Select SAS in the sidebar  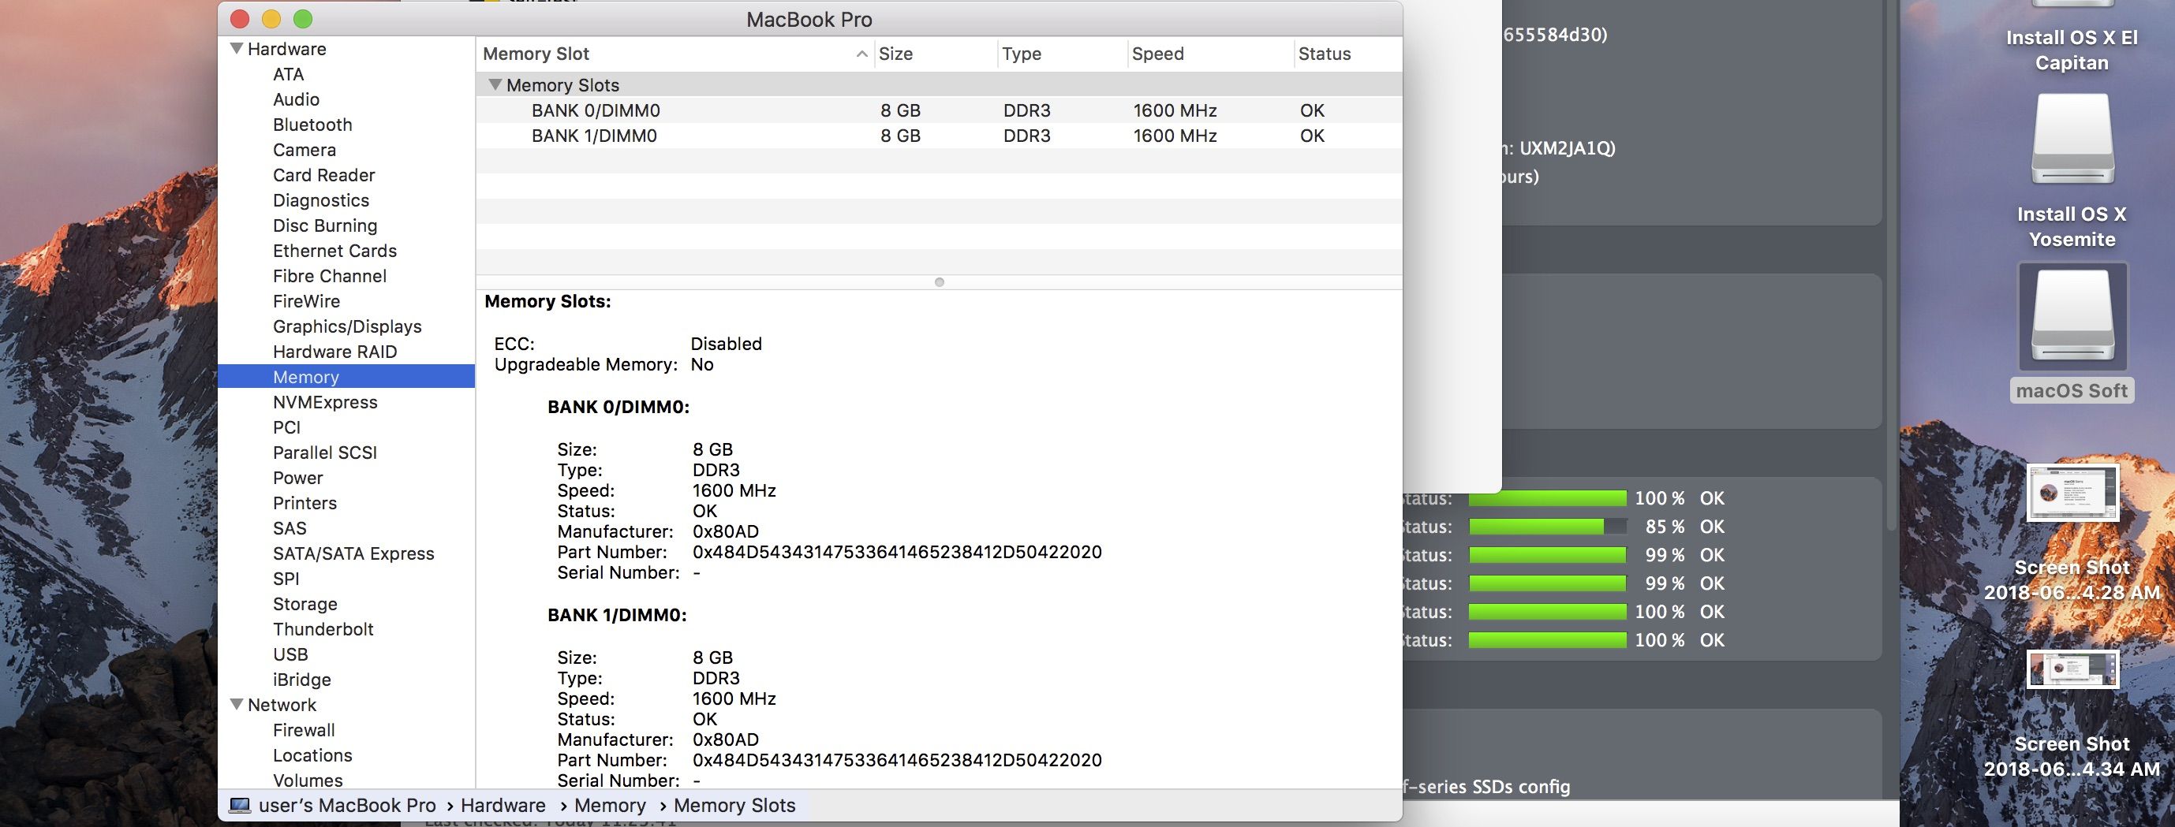290,529
